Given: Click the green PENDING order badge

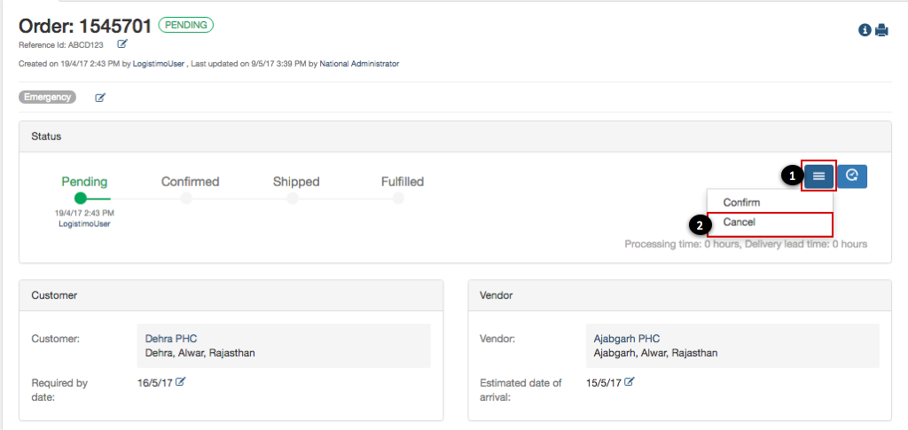Looking at the screenshot, I should [186, 25].
